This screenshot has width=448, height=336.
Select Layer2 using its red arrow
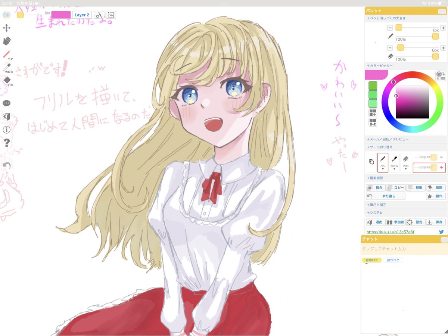(442, 168)
